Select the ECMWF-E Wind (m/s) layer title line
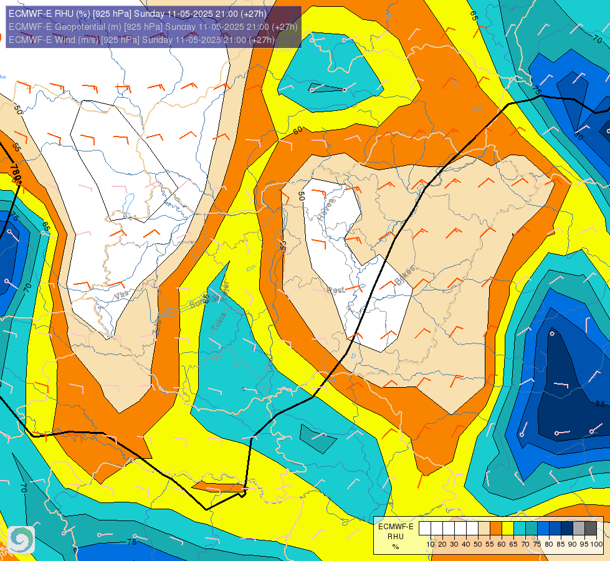 pos(141,40)
